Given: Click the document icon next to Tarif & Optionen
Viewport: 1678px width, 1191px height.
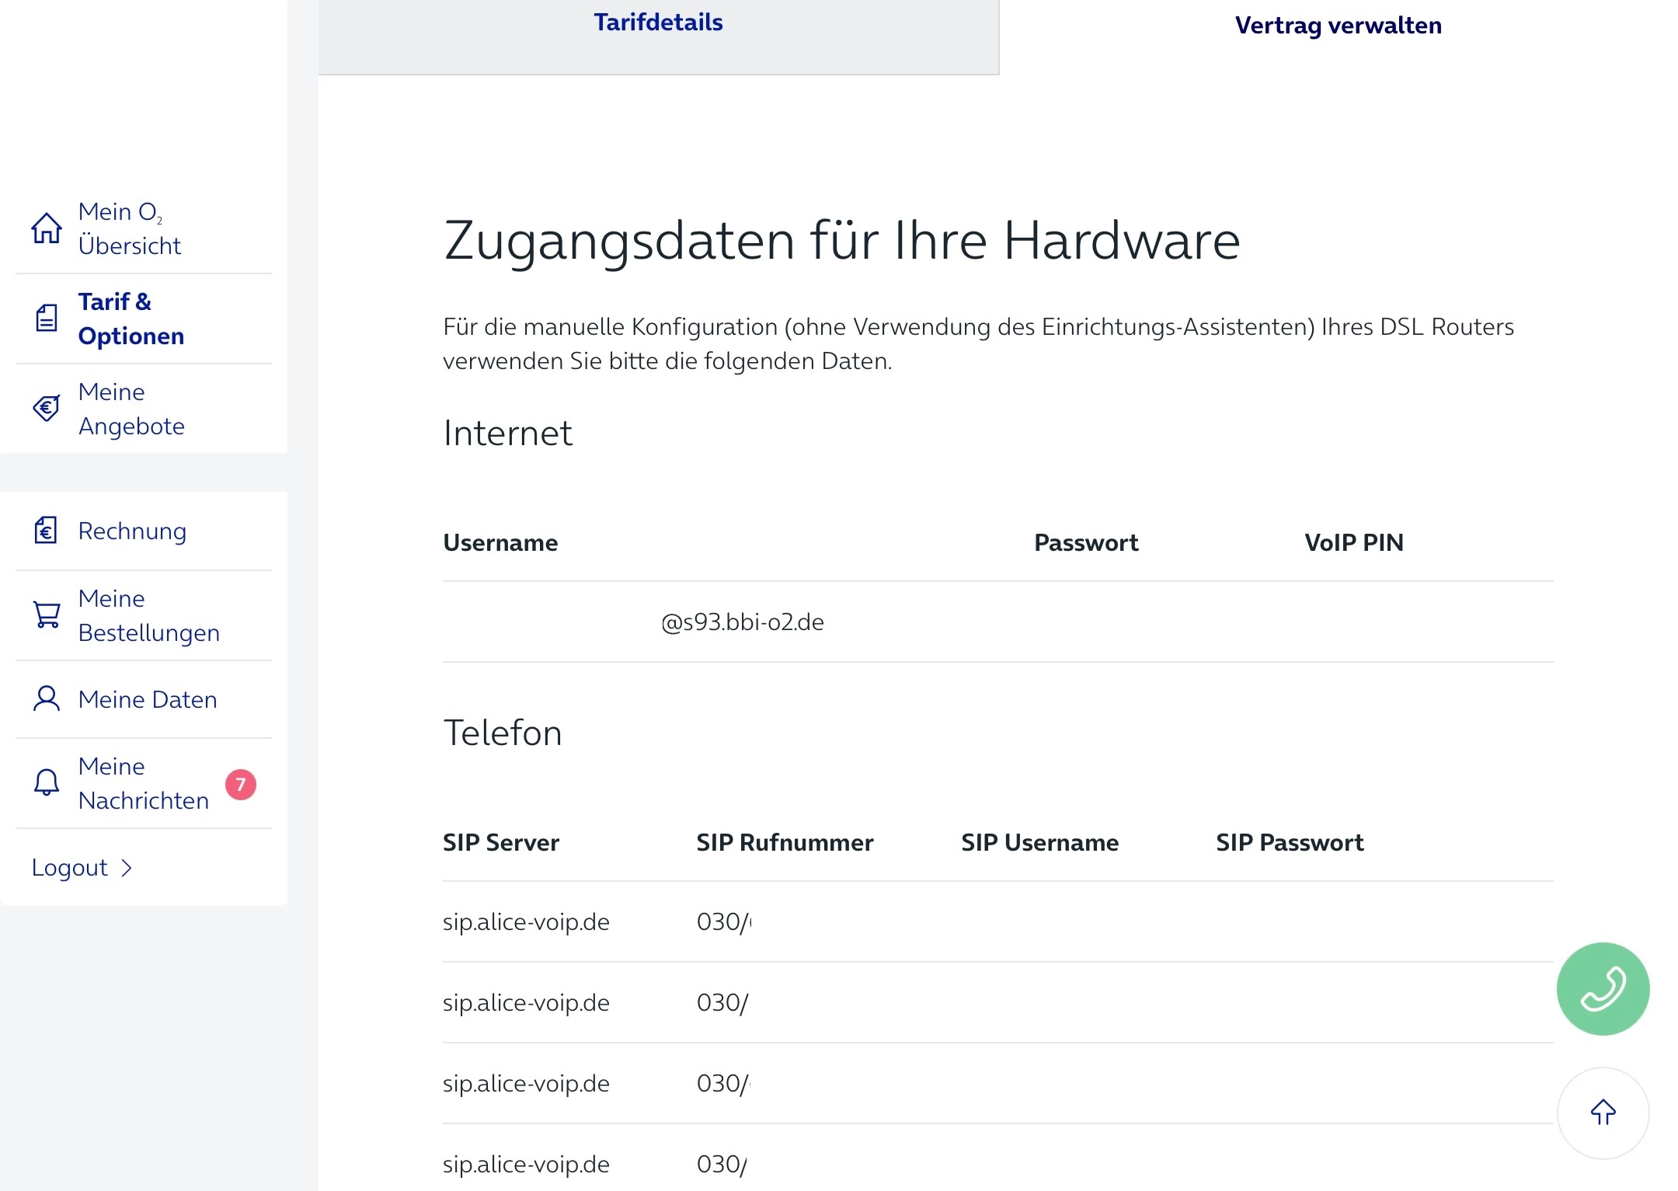Looking at the screenshot, I should pos(47,318).
